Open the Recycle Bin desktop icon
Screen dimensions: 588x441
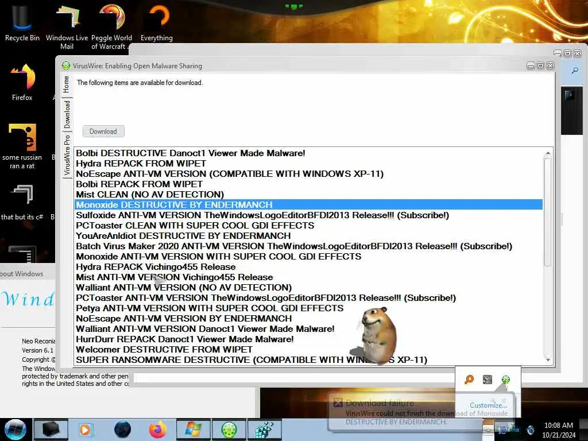tap(22, 22)
